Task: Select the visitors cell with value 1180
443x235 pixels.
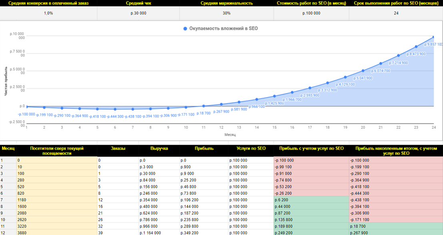Action: 56,199
